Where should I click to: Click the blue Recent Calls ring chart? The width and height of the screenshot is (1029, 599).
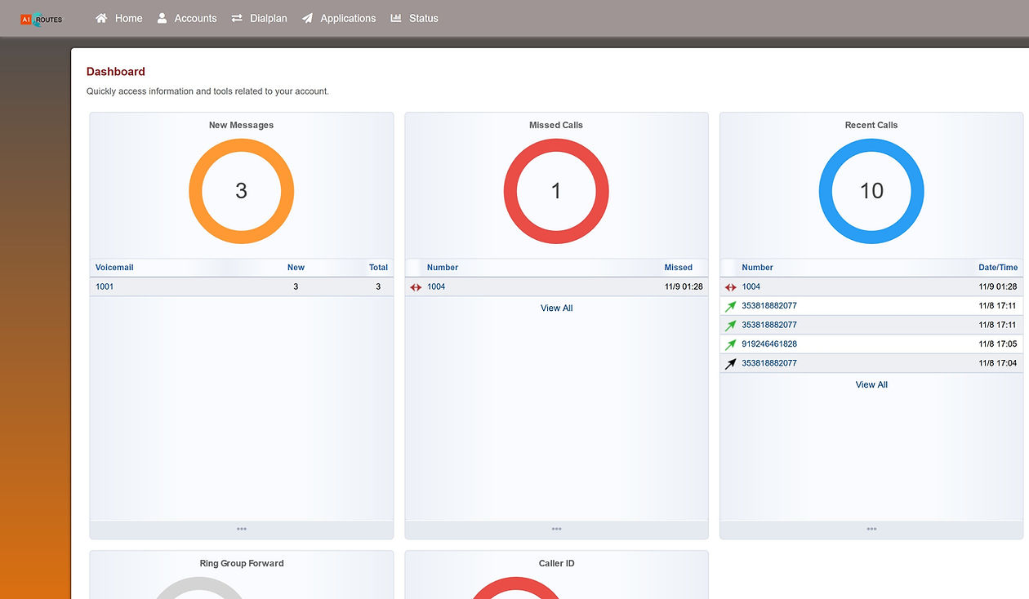coord(871,191)
